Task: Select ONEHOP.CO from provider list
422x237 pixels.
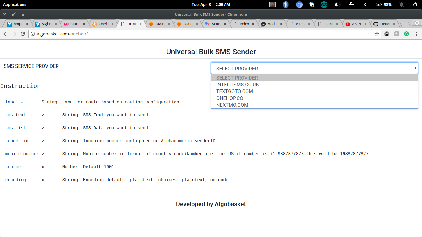Action: click(x=314, y=98)
